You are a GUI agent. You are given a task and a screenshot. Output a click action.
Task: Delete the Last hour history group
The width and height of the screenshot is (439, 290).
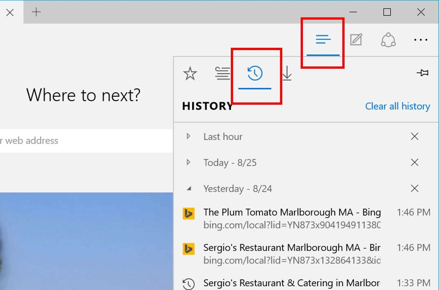pyautogui.click(x=414, y=136)
